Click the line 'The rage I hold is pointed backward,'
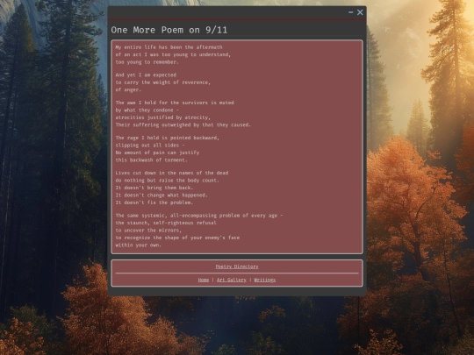This screenshot has width=474, height=355. pyautogui.click(x=168, y=138)
